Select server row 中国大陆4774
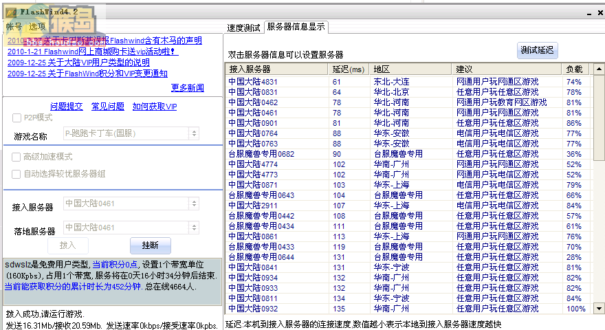 pyautogui.click(x=408, y=164)
